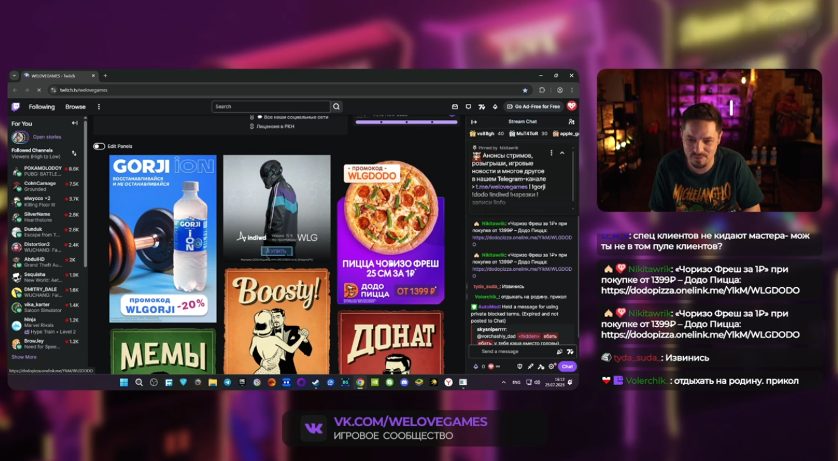Image resolution: width=838 pixels, height=461 pixels.
Task: Open chat settings gear icon
Action: pos(551,367)
